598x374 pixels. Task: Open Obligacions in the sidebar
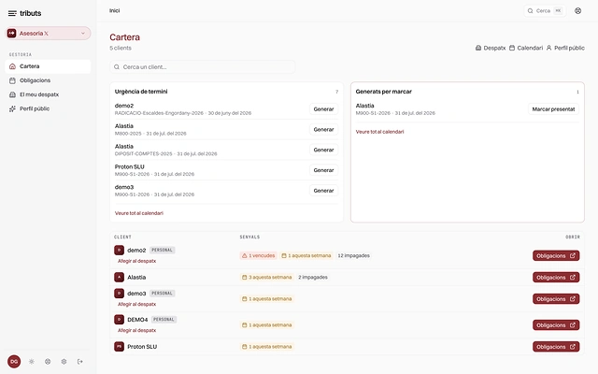pyautogui.click(x=48, y=80)
